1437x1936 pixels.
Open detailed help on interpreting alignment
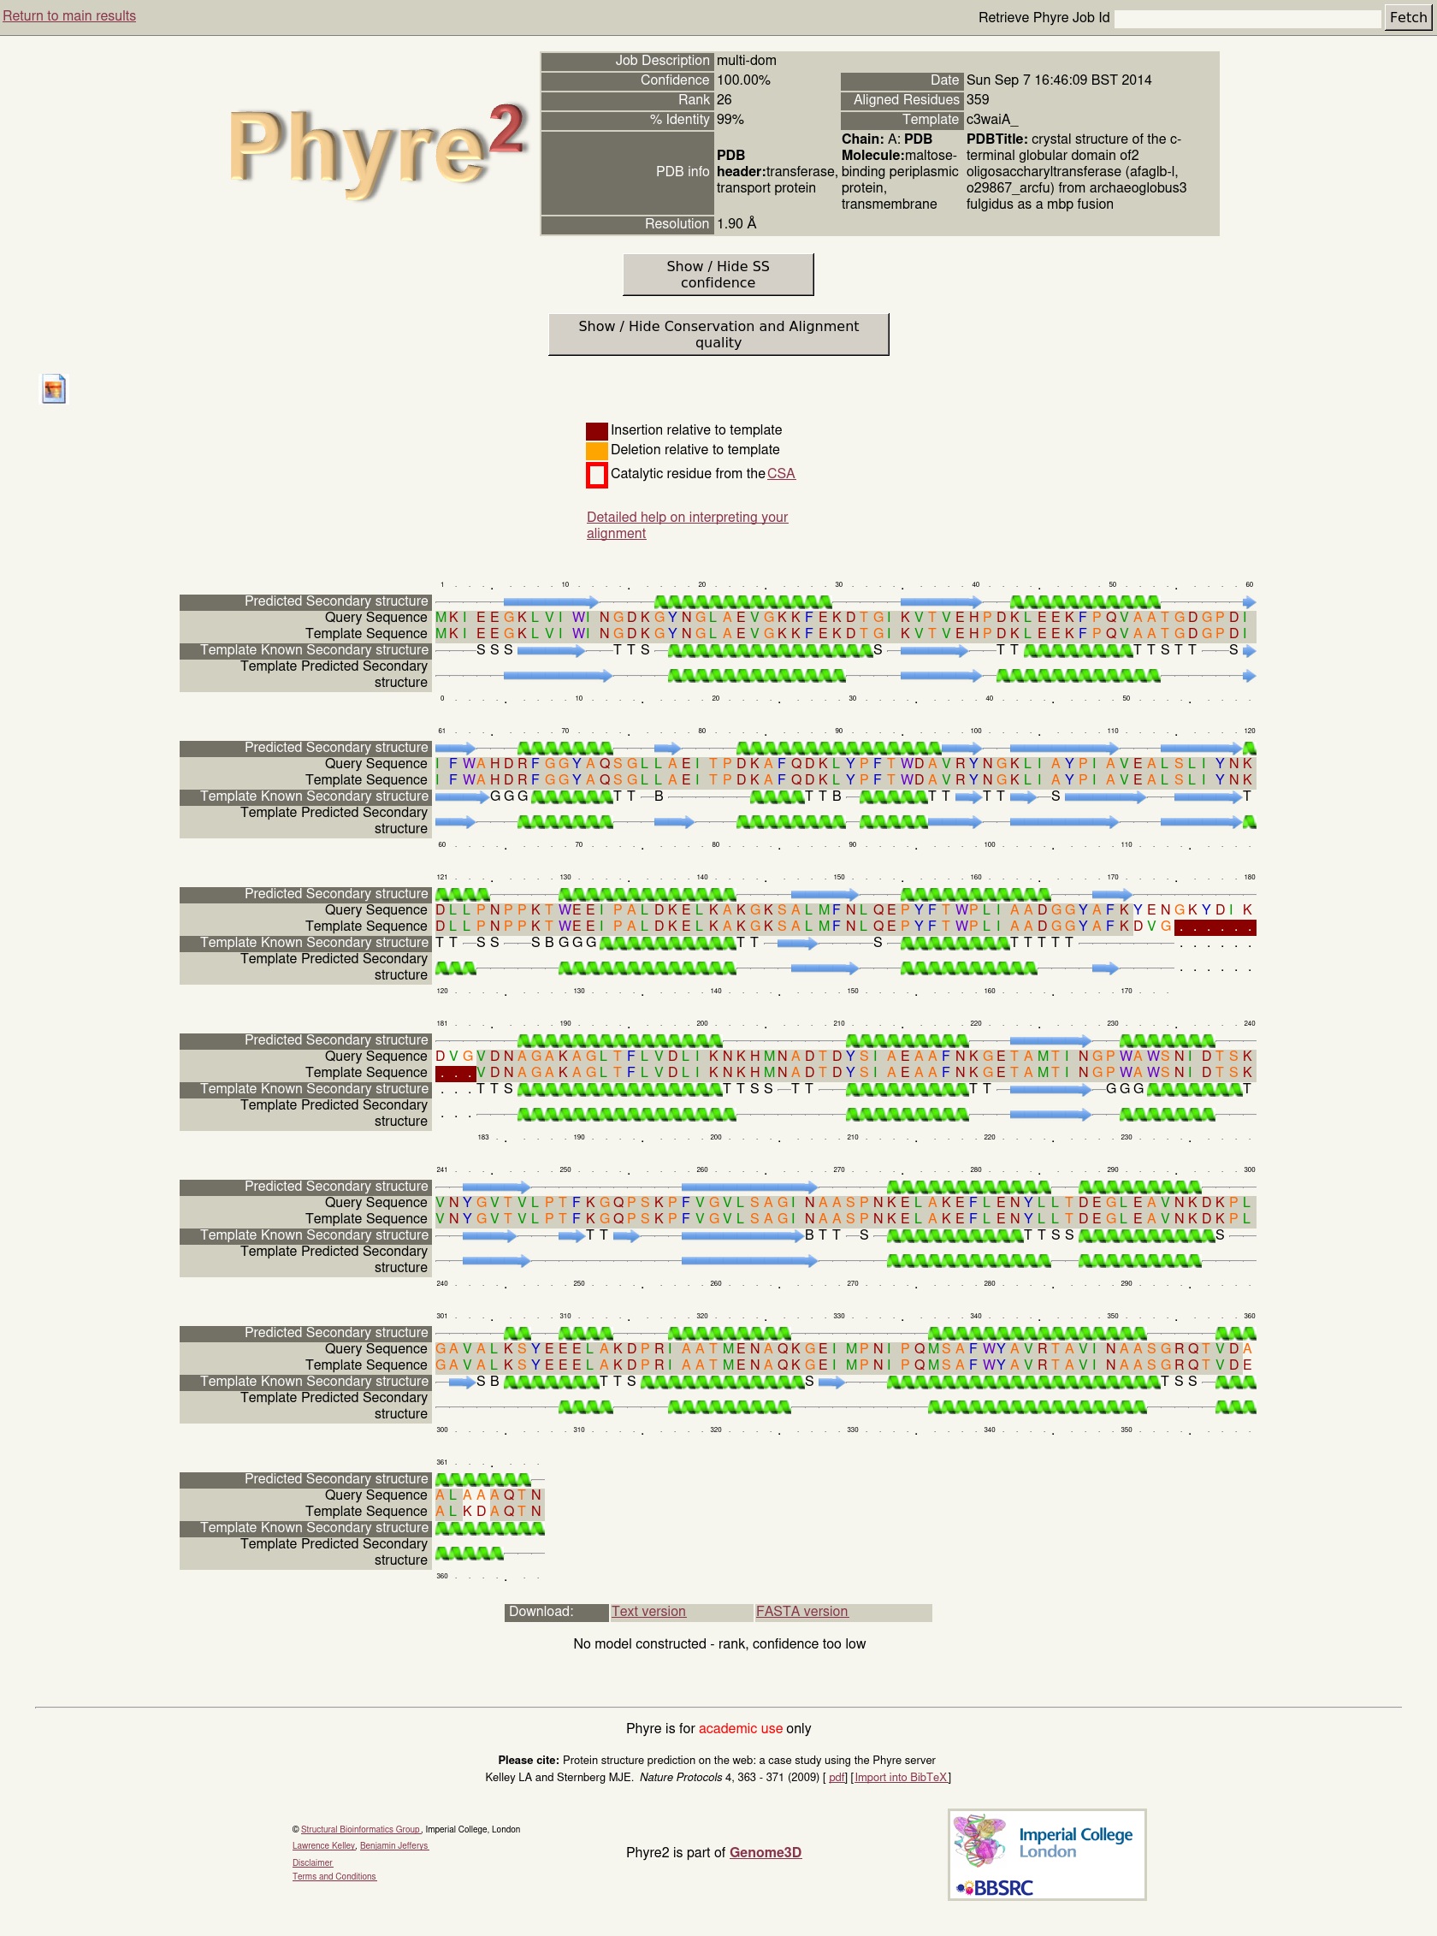[686, 524]
